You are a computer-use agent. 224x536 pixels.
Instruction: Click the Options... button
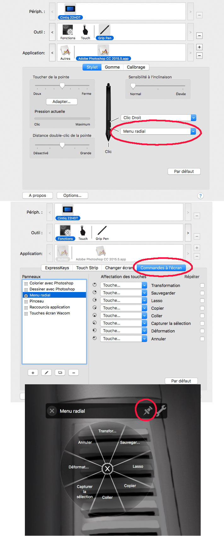click(x=72, y=195)
